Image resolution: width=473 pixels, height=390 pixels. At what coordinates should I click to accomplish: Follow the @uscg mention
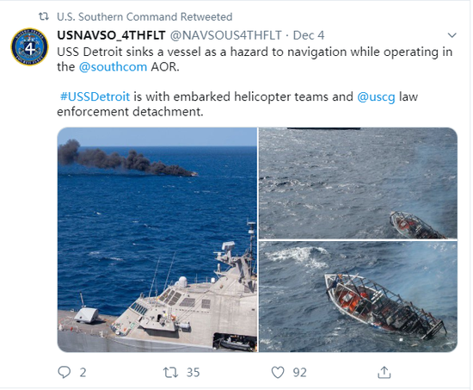(x=376, y=96)
